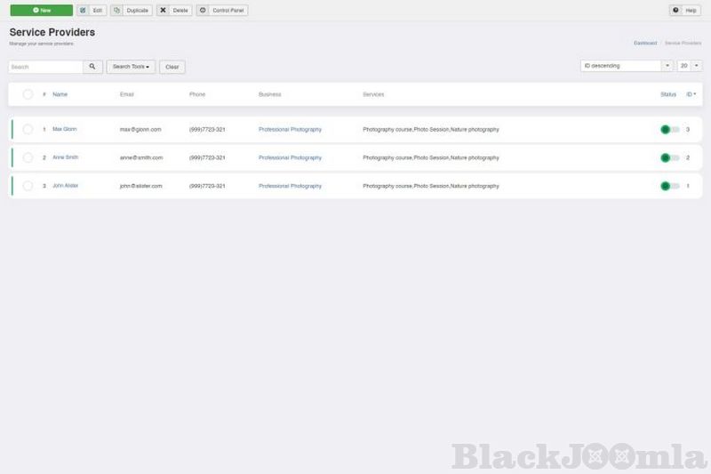This screenshot has height=474, width=711.
Task: Click the Duplicate copy icon
Action: pyautogui.click(x=116, y=10)
